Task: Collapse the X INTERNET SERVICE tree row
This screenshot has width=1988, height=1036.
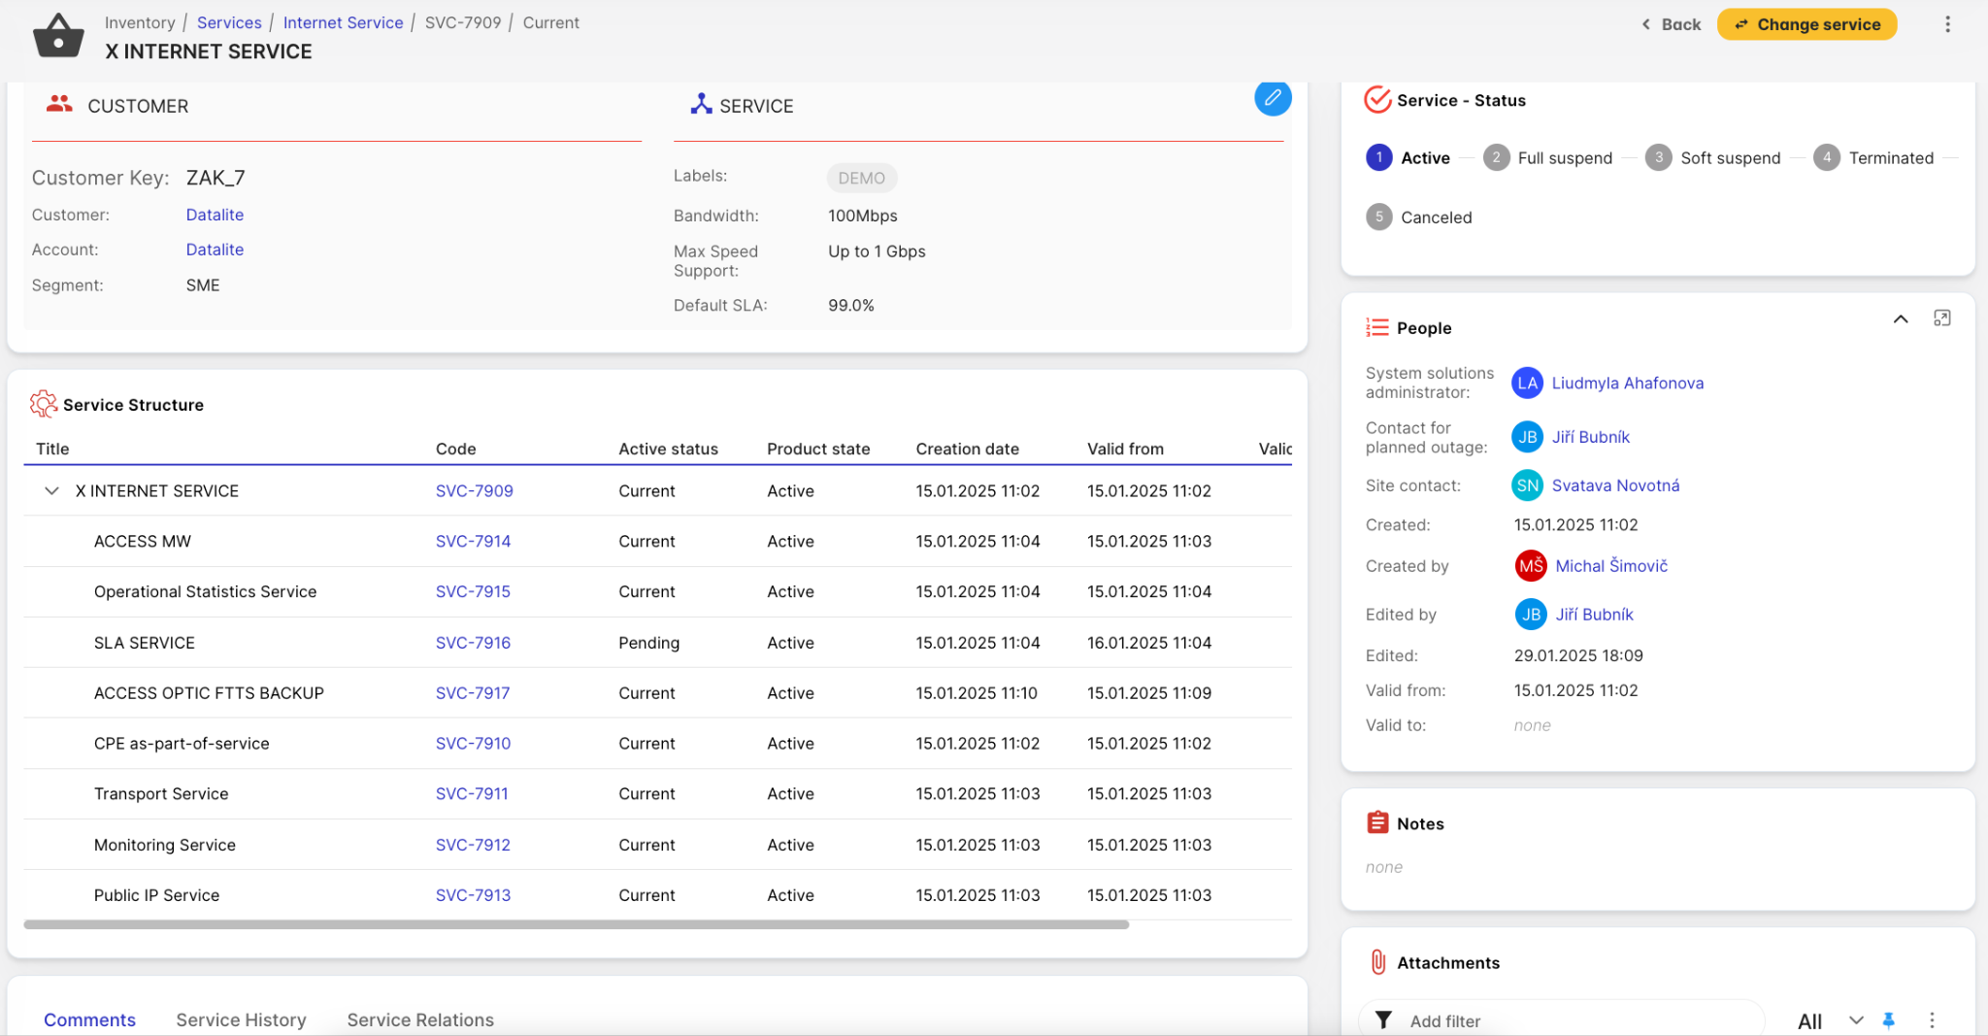Action: (51, 491)
